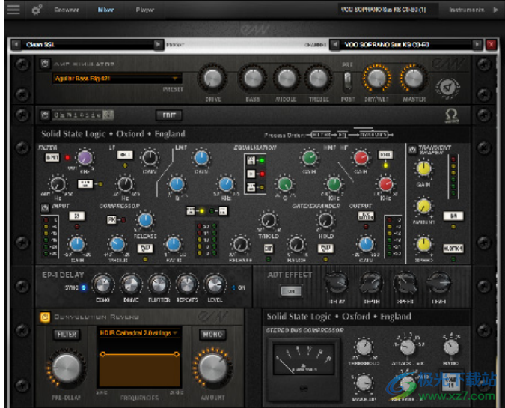The width and height of the screenshot is (505, 408).
Task: Open the Clean SSL preset list
Action: pos(87,44)
